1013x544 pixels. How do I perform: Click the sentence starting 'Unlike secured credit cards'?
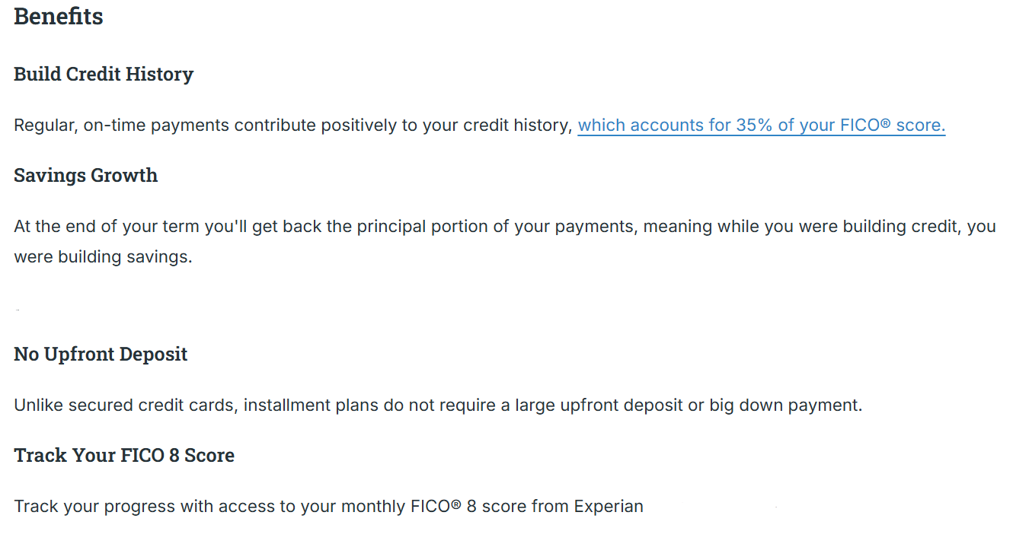438,405
